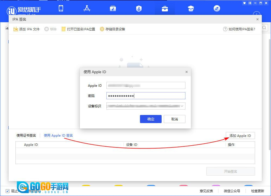Open the App Store apps section icon

point(87,8)
